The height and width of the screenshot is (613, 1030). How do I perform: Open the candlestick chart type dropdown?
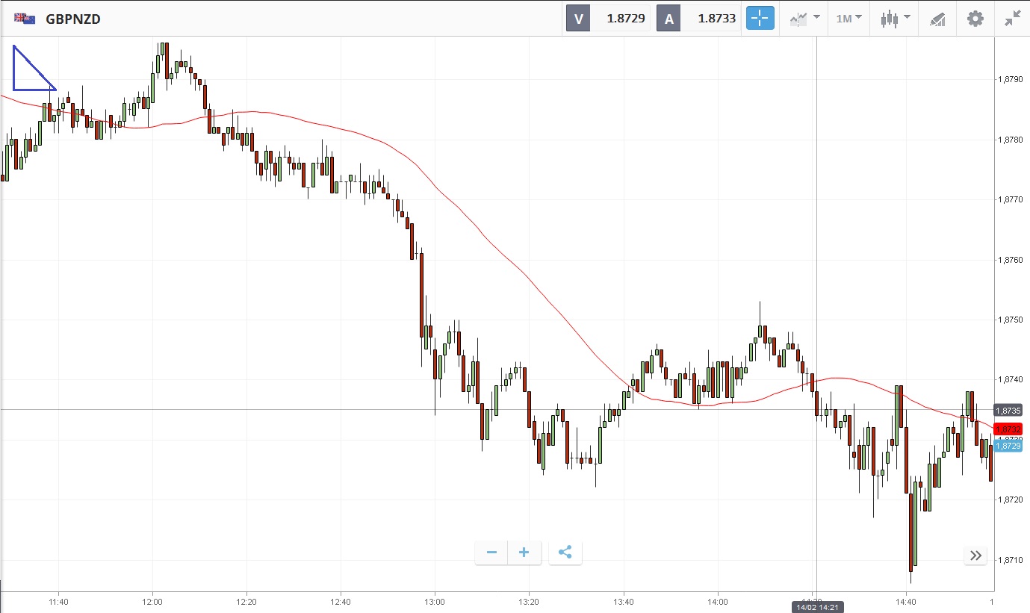pos(895,19)
